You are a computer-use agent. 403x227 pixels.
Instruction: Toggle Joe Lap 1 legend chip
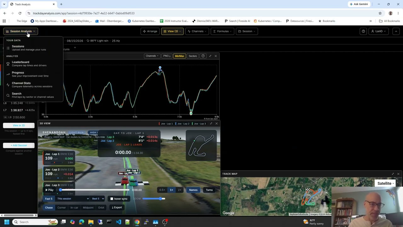[166, 124]
